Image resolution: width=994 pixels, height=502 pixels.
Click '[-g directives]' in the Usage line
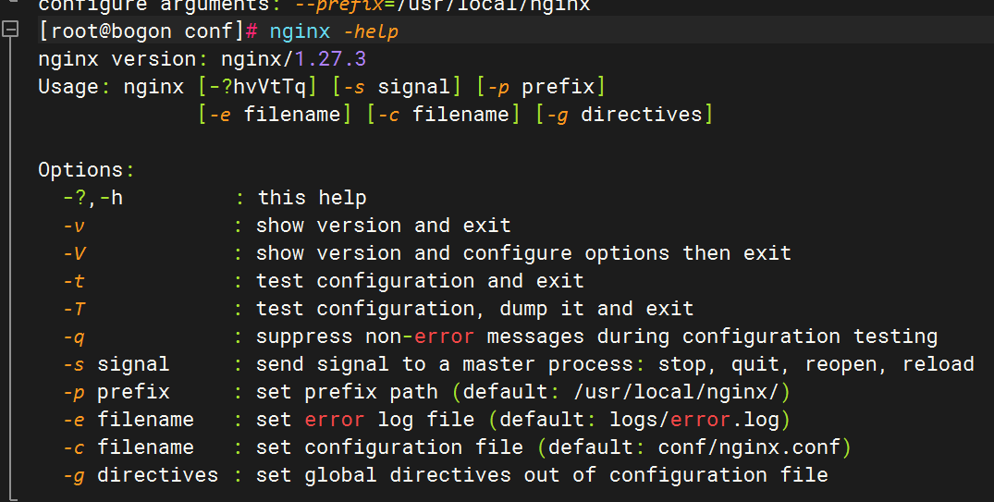[x=624, y=115]
